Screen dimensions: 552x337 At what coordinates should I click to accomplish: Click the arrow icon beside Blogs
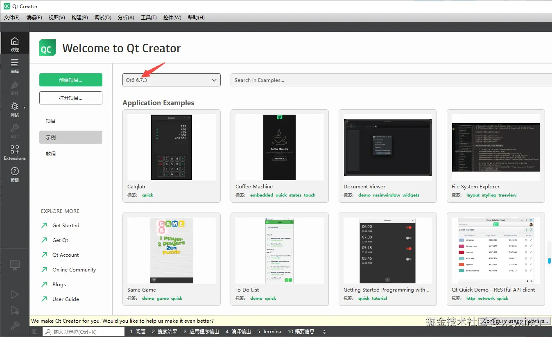tap(44, 284)
